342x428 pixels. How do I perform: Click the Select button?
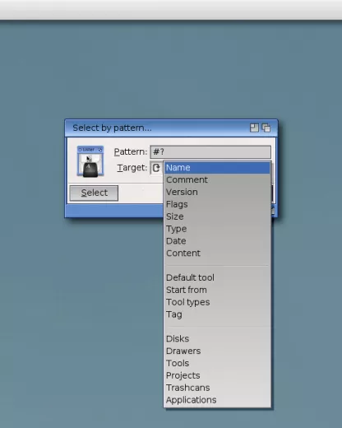click(94, 193)
